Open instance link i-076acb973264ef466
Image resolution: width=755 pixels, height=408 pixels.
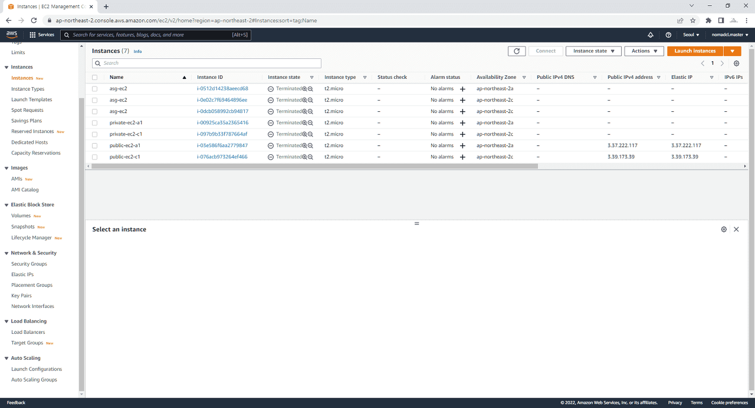(x=222, y=157)
